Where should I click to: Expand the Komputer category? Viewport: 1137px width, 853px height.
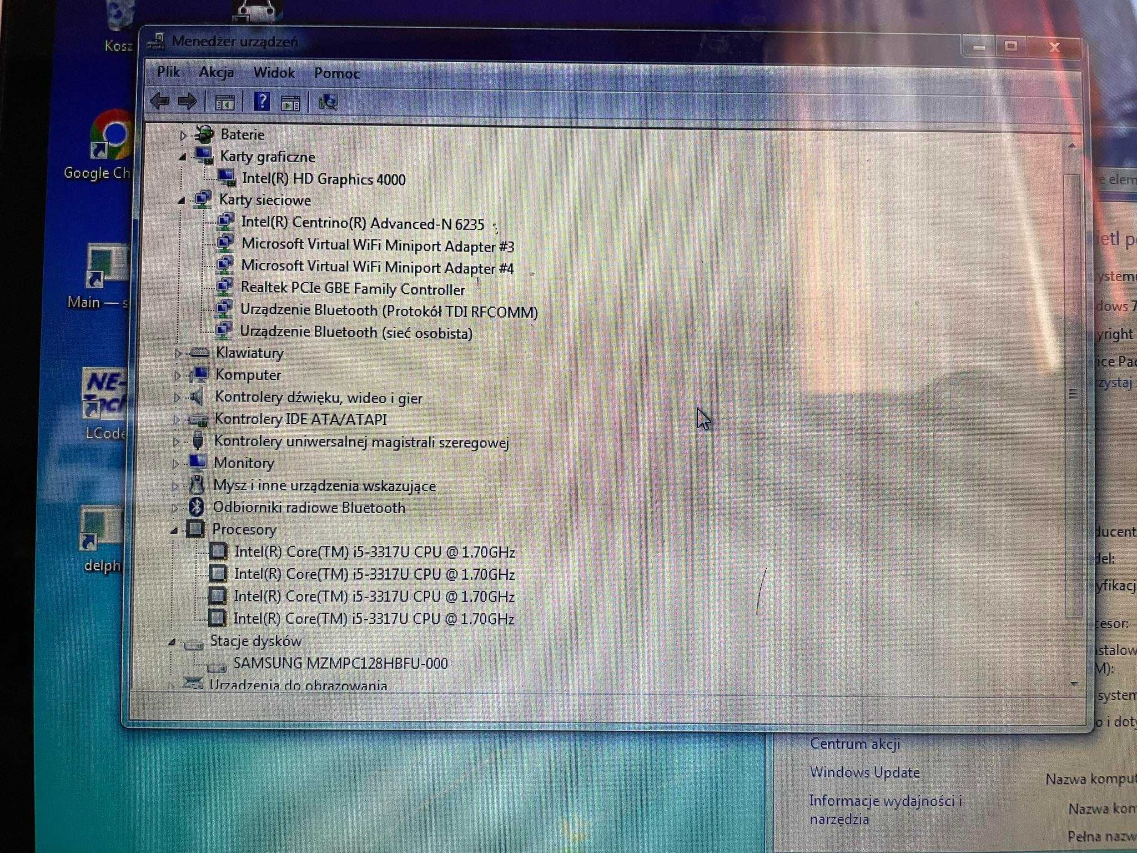(x=177, y=376)
